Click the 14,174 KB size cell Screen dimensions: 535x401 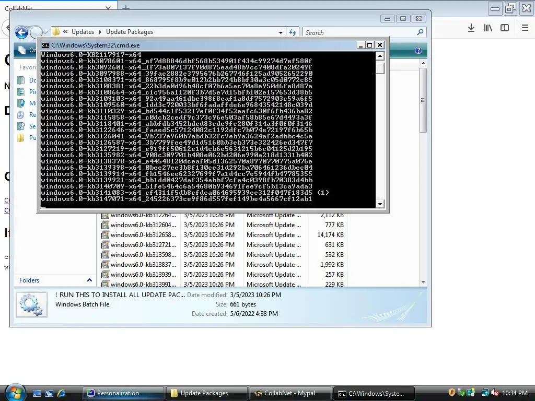point(330,235)
